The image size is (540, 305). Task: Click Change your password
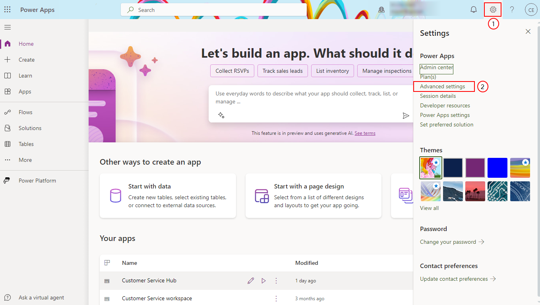pos(452,242)
